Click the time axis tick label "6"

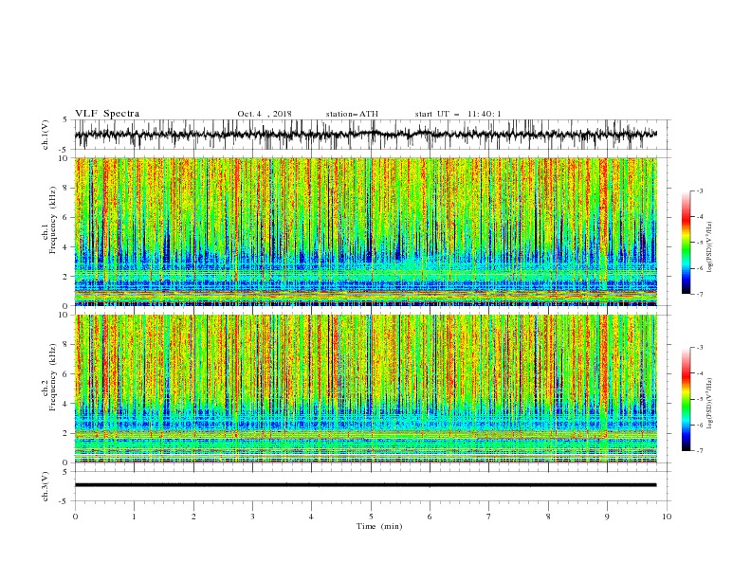(x=430, y=517)
